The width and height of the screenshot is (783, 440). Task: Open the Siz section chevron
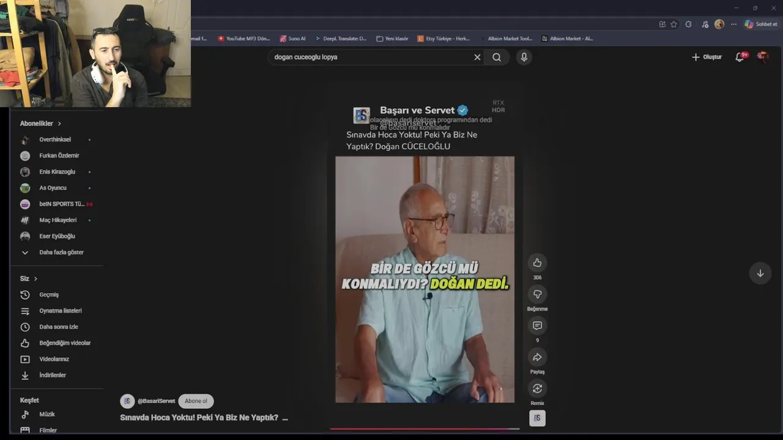35,279
